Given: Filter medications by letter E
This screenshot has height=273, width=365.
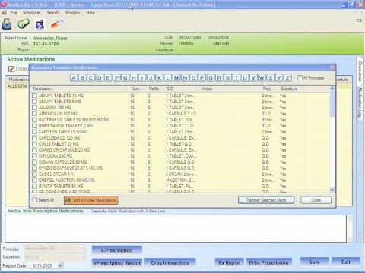Looking at the screenshot, I should pyautogui.click(x=108, y=78).
